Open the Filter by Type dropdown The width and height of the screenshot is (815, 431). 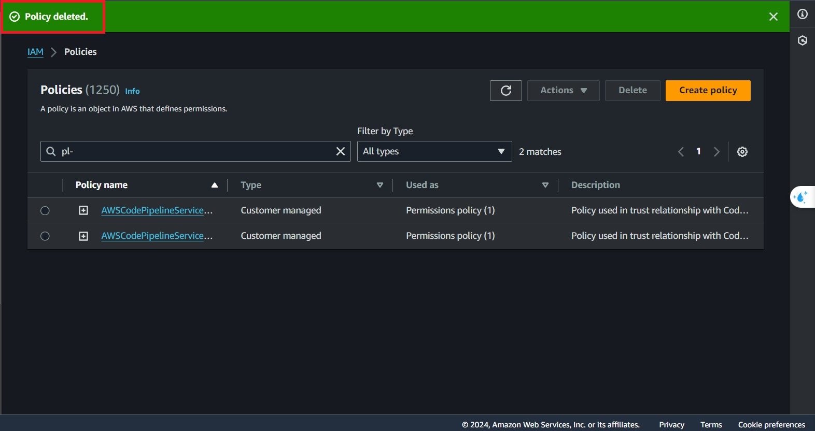click(434, 151)
